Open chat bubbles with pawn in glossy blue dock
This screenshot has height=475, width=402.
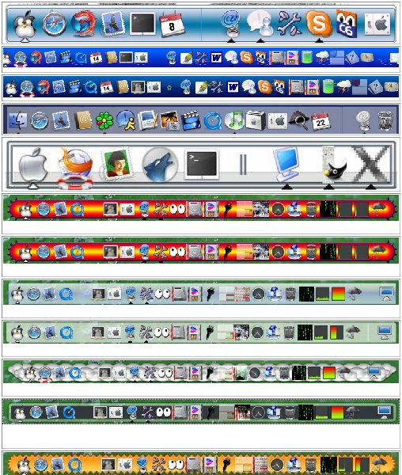[260, 23]
